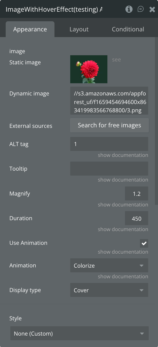Switch to the Layout tab

pos(79,29)
